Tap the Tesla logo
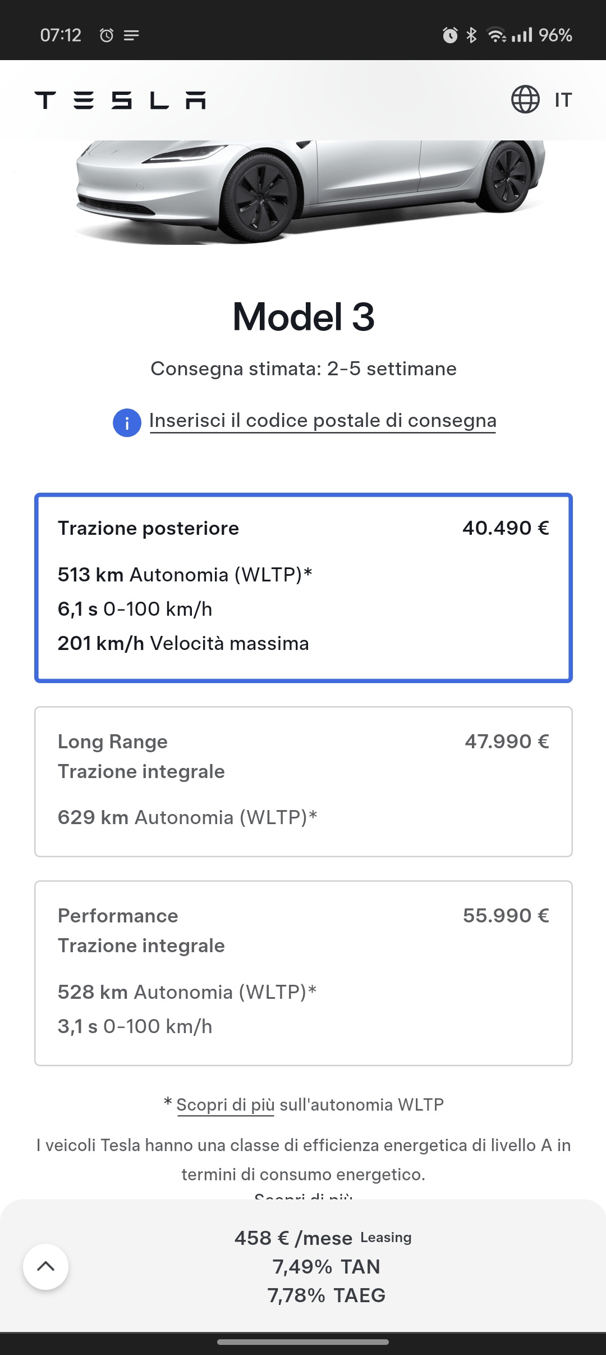The image size is (606, 1355). (120, 100)
